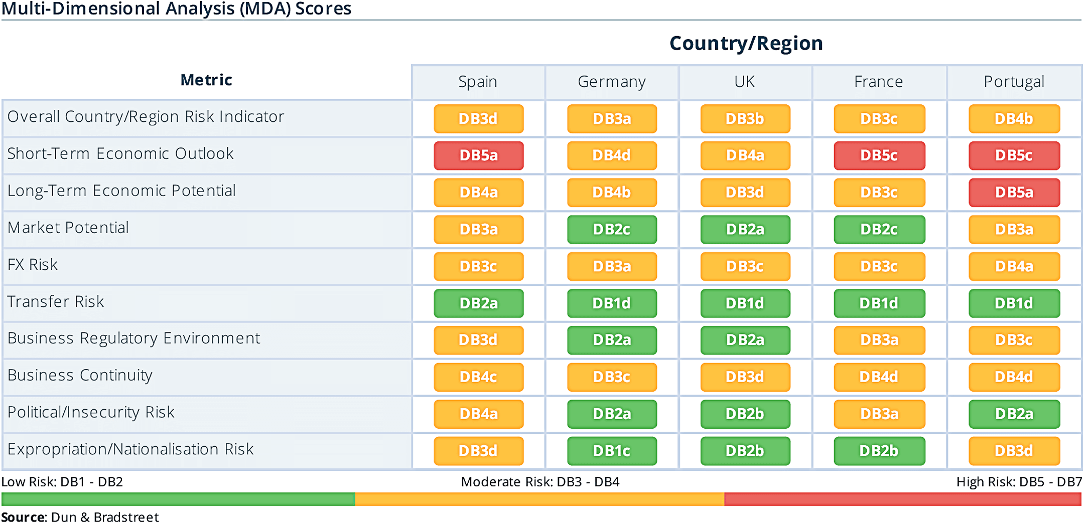
Task: Click Portugal's Short-Term Outlook badge DB5c
Action: [x=1014, y=155]
